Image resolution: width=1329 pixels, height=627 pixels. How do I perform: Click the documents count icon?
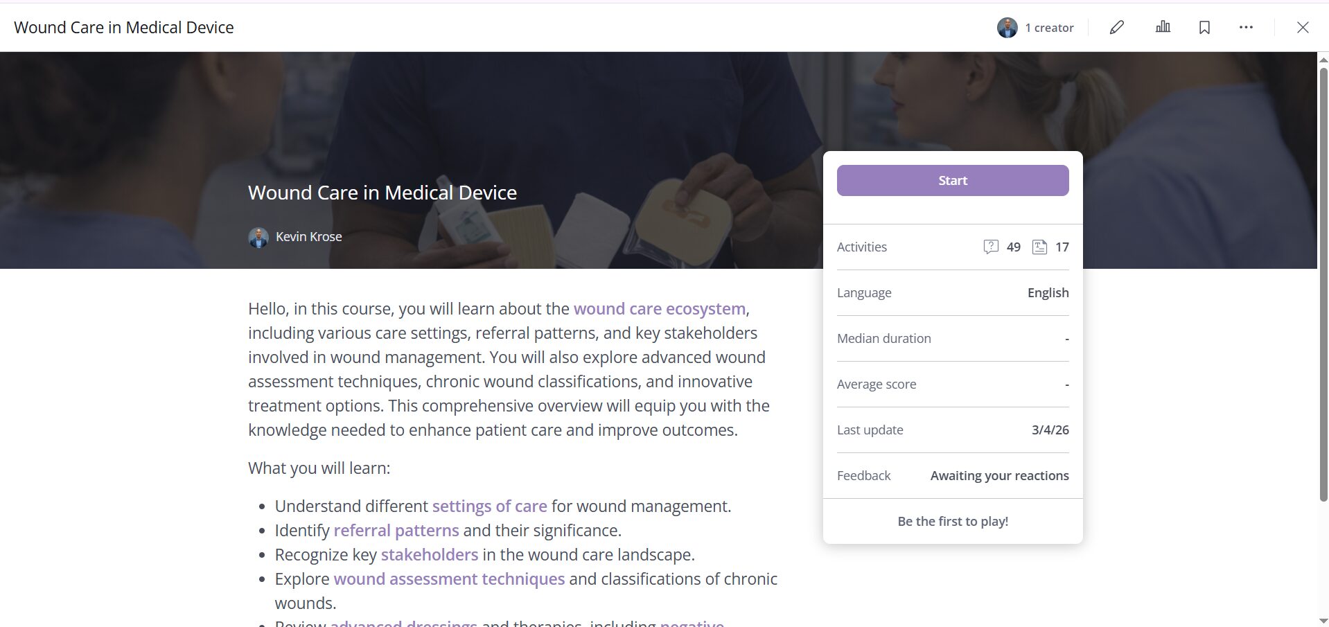(1039, 247)
